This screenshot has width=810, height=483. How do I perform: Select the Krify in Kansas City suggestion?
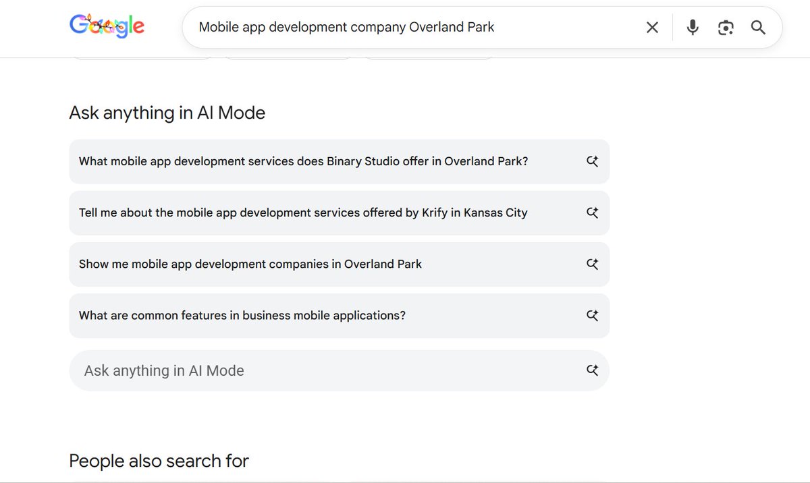click(339, 213)
